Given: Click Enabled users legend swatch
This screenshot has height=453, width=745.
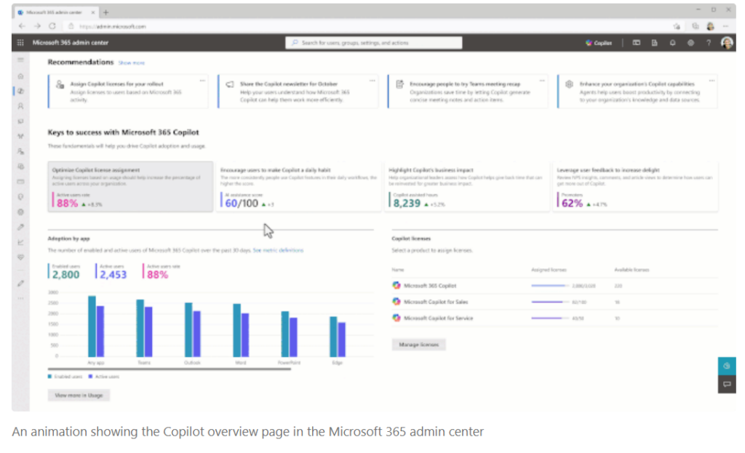Looking at the screenshot, I should click(x=50, y=377).
